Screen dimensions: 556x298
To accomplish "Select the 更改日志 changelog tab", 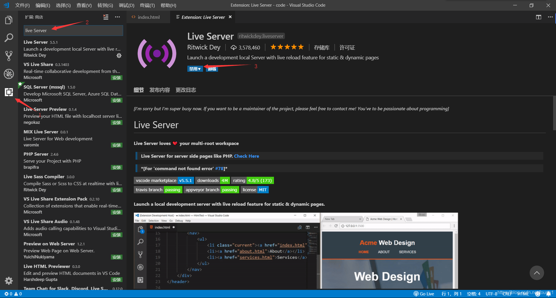I will click(186, 90).
